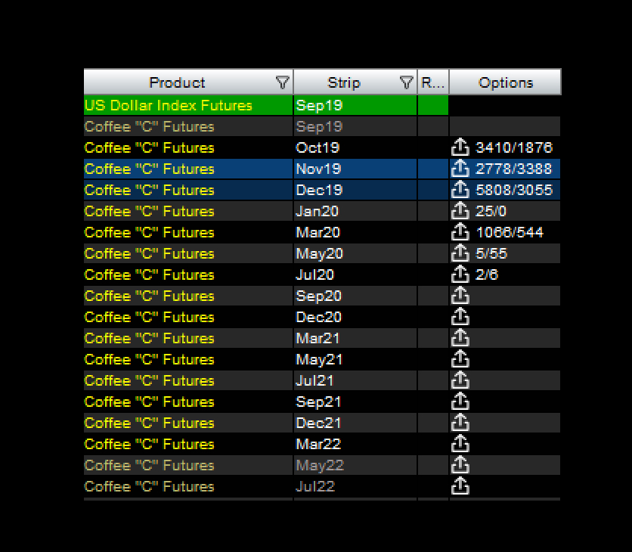Click the Oct19 strip cell
The width and height of the screenshot is (632, 552).
tap(355, 147)
